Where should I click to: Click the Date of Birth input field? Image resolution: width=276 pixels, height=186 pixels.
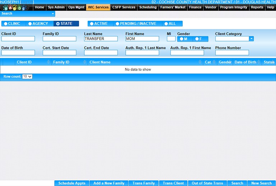point(18,53)
